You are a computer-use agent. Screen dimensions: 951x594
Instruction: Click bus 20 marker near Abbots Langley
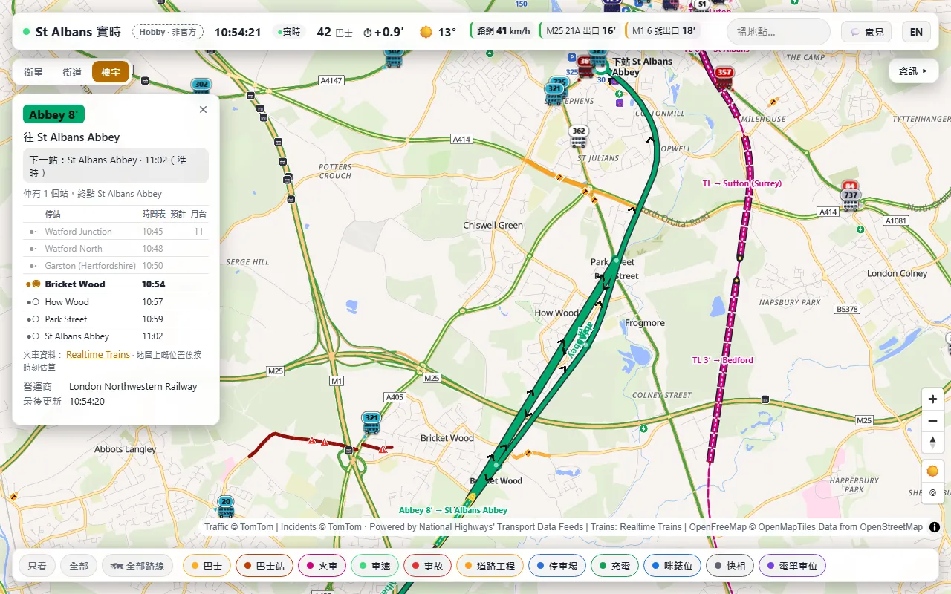pos(226,506)
